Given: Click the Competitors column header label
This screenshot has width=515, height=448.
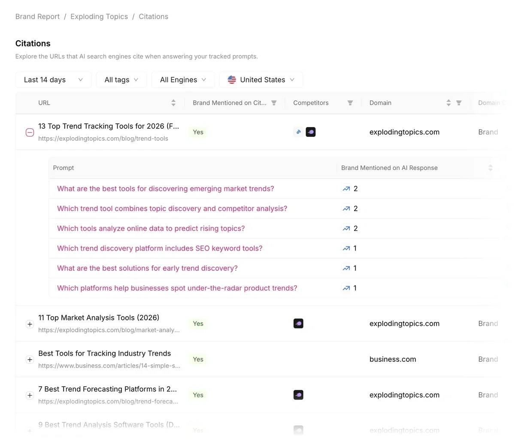Looking at the screenshot, I should tap(311, 103).
